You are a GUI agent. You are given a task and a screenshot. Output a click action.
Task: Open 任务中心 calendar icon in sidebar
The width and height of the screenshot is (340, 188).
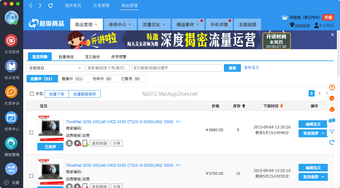pyautogui.click(x=11, y=118)
